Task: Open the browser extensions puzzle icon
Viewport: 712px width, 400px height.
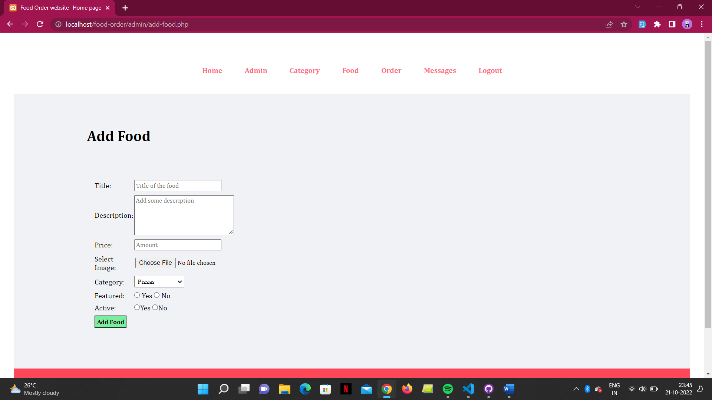Action: (x=657, y=24)
